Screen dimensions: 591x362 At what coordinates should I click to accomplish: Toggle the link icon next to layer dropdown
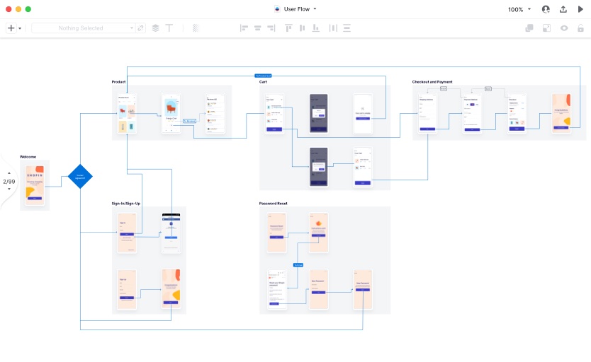coord(141,28)
